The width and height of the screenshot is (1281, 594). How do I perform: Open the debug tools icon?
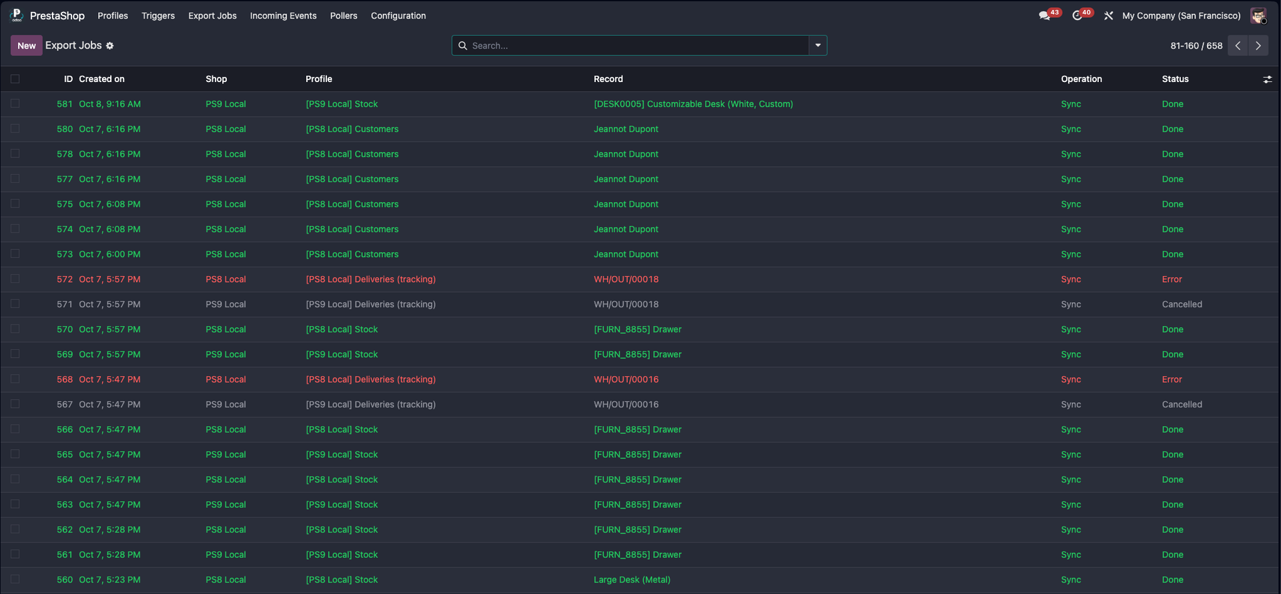tap(1108, 15)
